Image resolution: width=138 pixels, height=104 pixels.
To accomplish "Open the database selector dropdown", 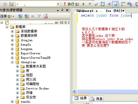I will click(58, 4).
